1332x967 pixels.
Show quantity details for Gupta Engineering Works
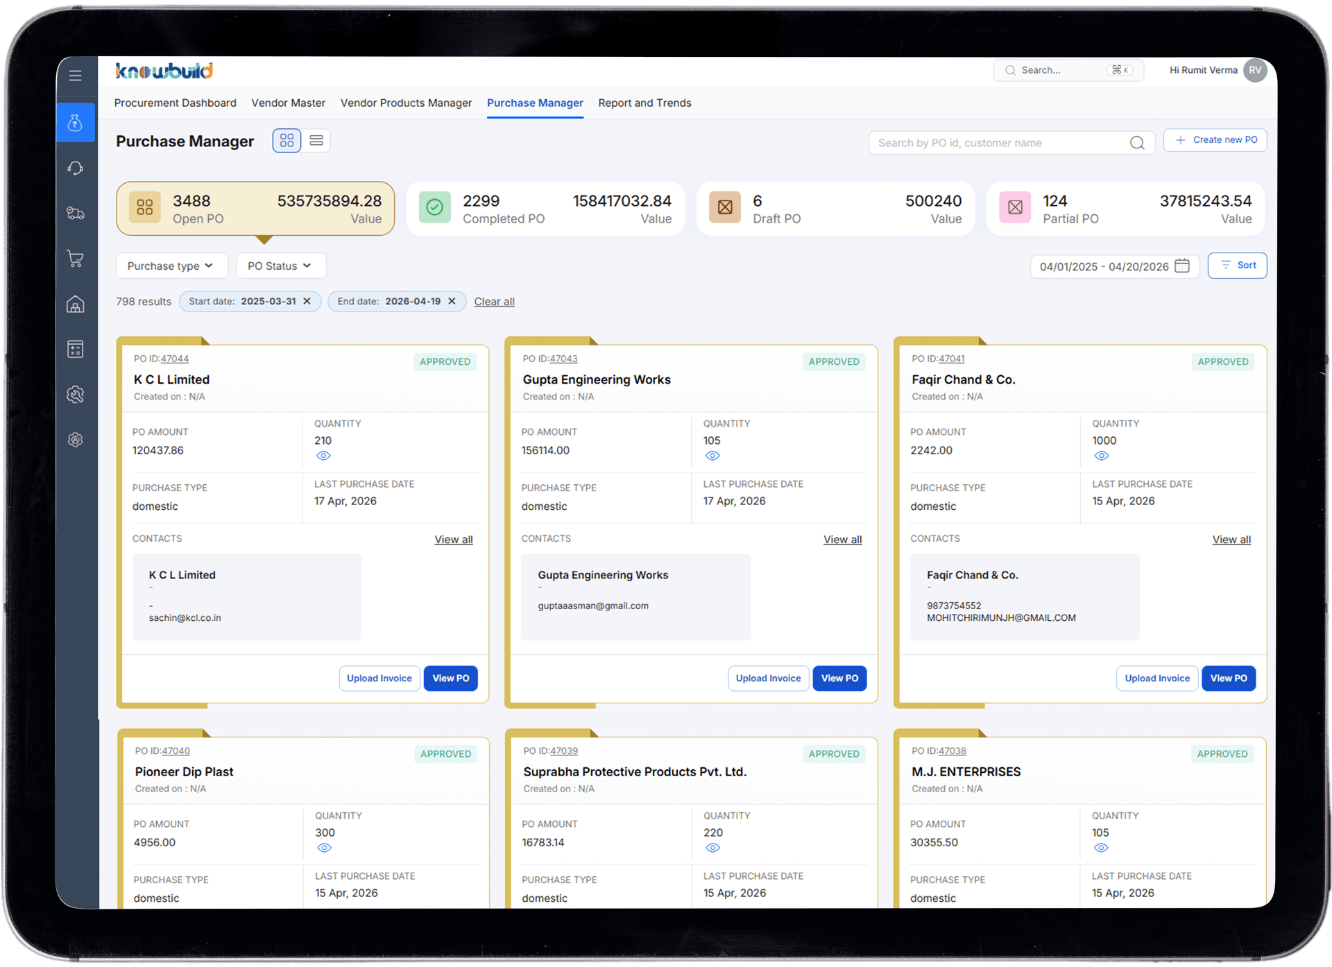[x=712, y=456]
